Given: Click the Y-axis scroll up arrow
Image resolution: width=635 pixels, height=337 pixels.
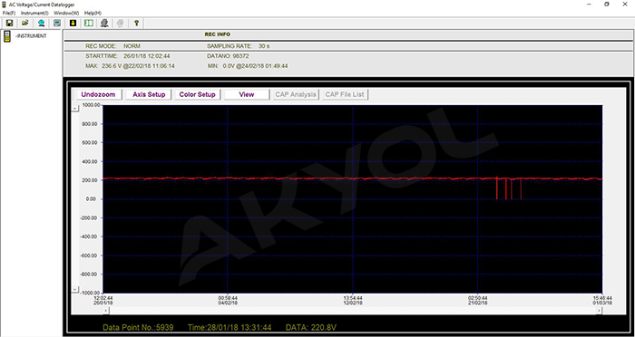Looking at the screenshot, I should [75, 108].
